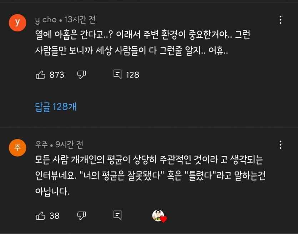Viewport: 298px width, 234px height.
Task: Dislike the comment by 우주
Action: click(x=82, y=215)
